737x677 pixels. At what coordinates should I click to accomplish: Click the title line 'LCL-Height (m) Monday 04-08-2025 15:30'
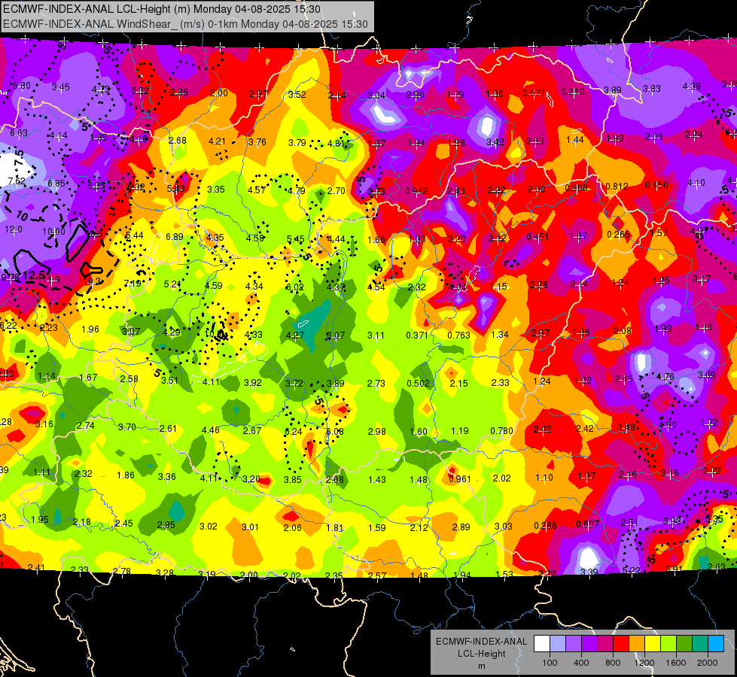162,9
